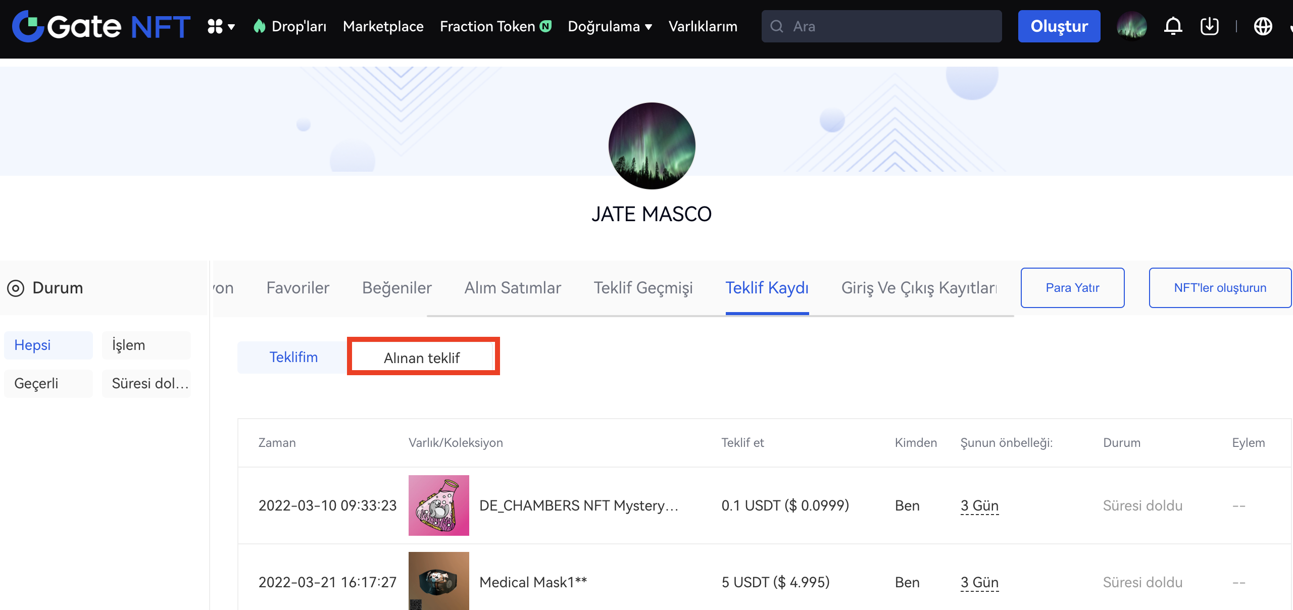Screen dimensions: 1293x610
Task: Open the notifications bell
Action: (x=1173, y=26)
